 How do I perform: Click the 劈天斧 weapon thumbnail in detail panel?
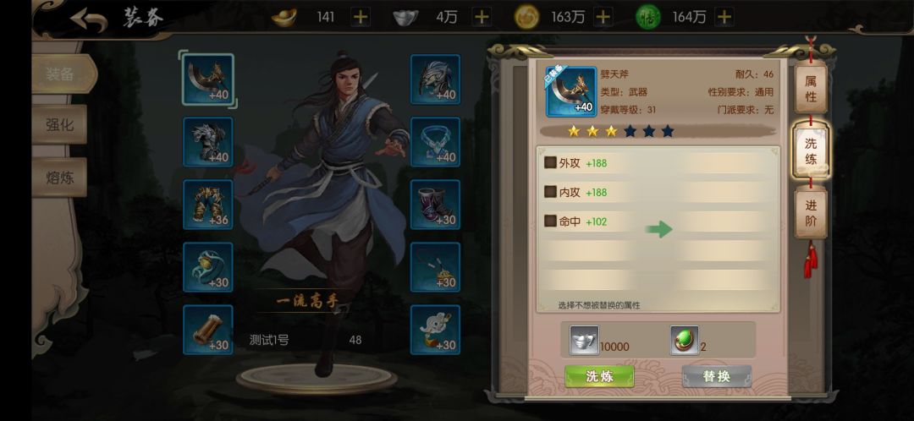coord(571,91)
